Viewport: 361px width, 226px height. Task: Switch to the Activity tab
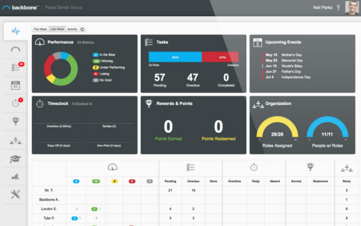(72, 29)
